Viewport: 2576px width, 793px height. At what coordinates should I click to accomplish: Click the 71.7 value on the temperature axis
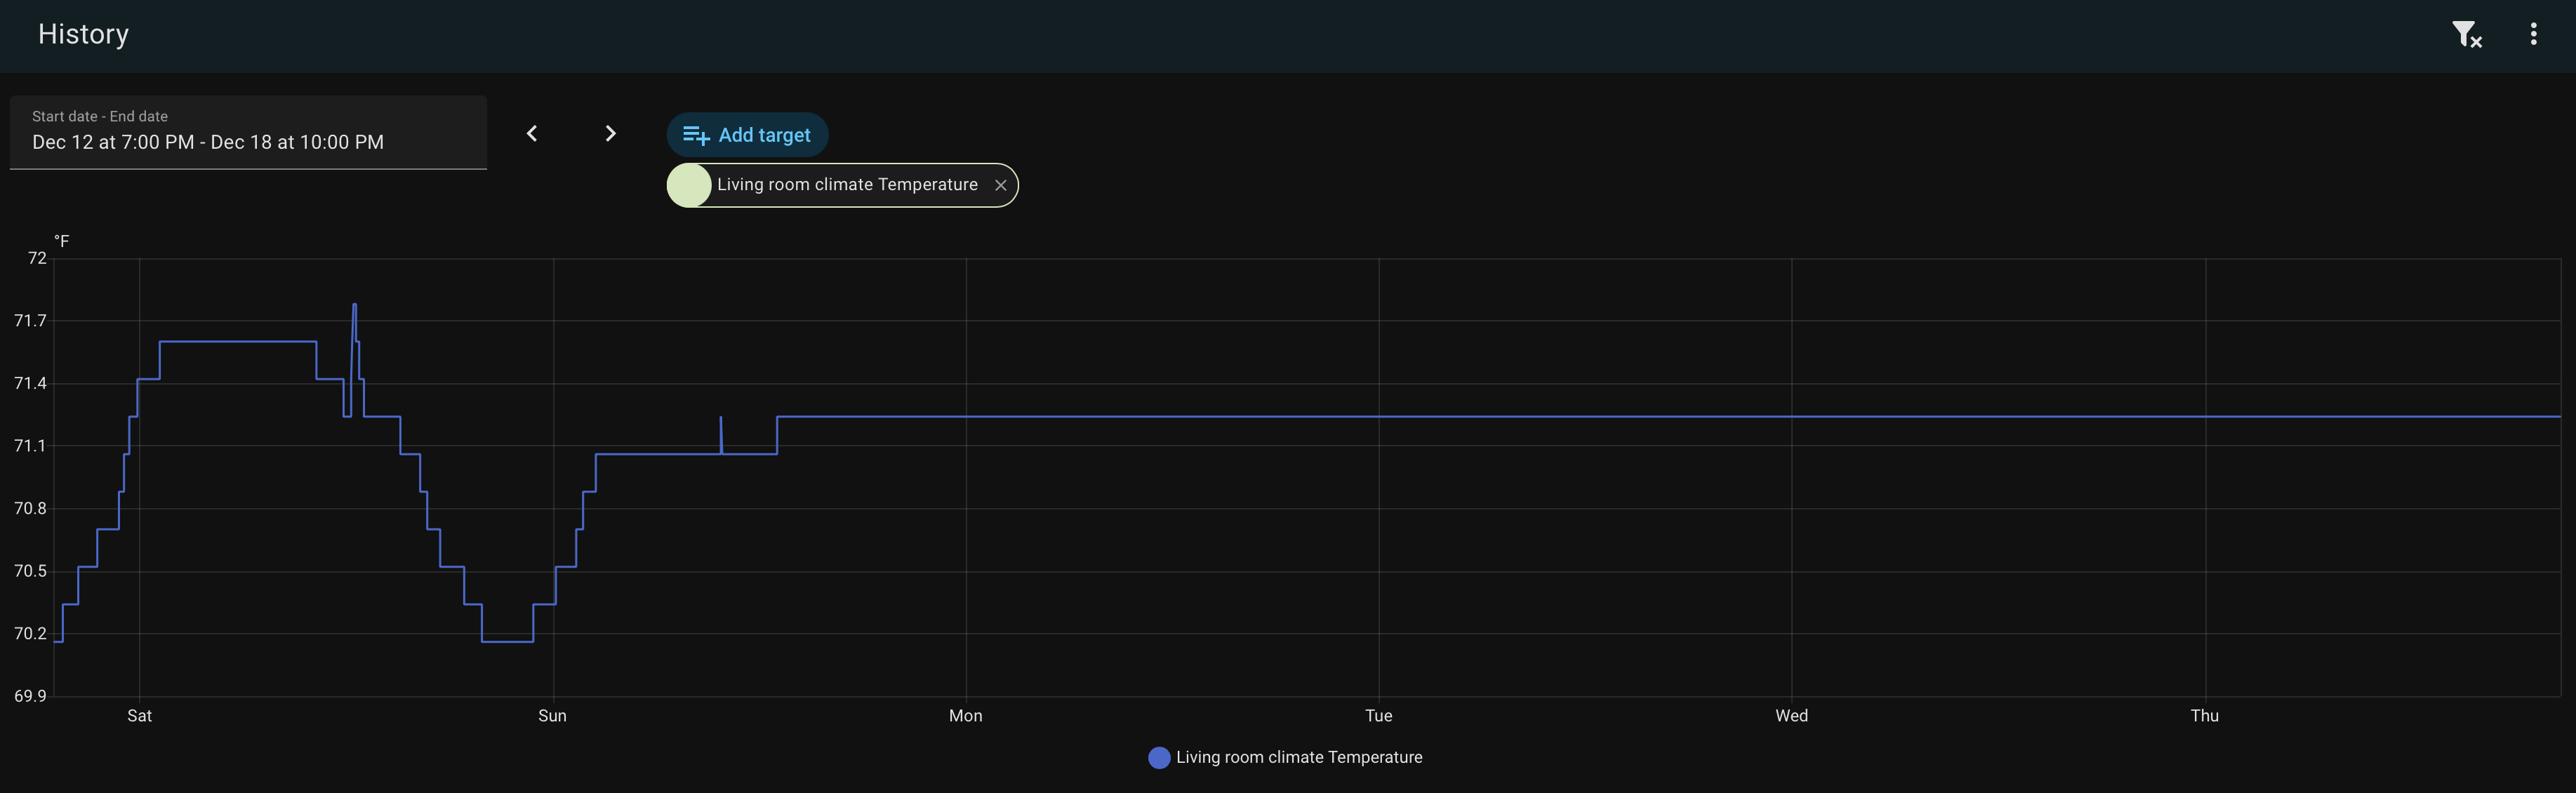click(x=30, y=321)
